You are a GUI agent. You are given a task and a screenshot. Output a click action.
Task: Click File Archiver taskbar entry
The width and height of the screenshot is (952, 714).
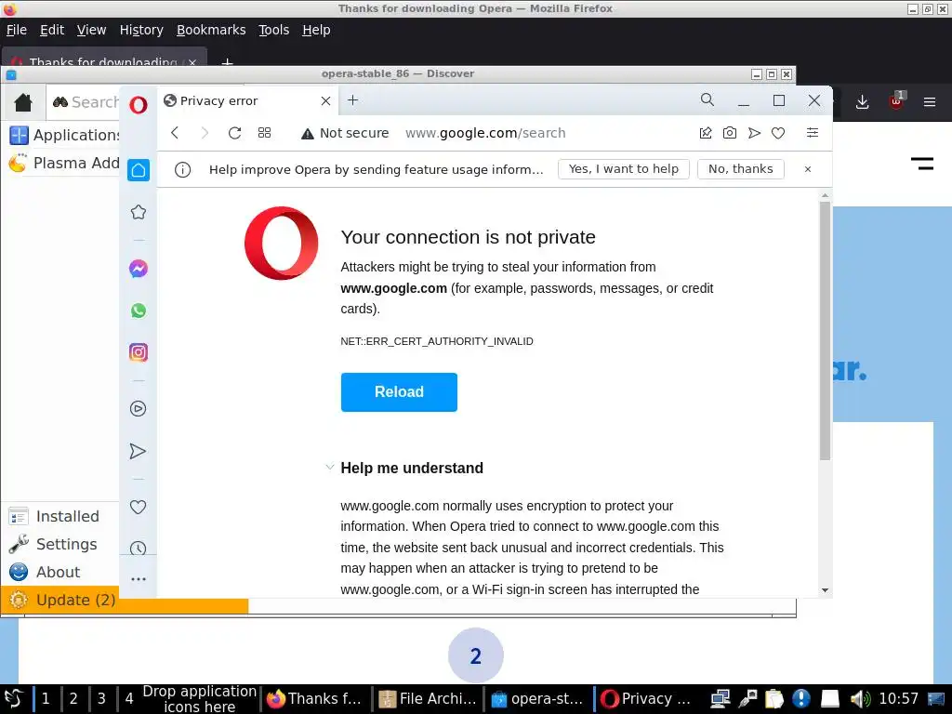click(428, 699)
